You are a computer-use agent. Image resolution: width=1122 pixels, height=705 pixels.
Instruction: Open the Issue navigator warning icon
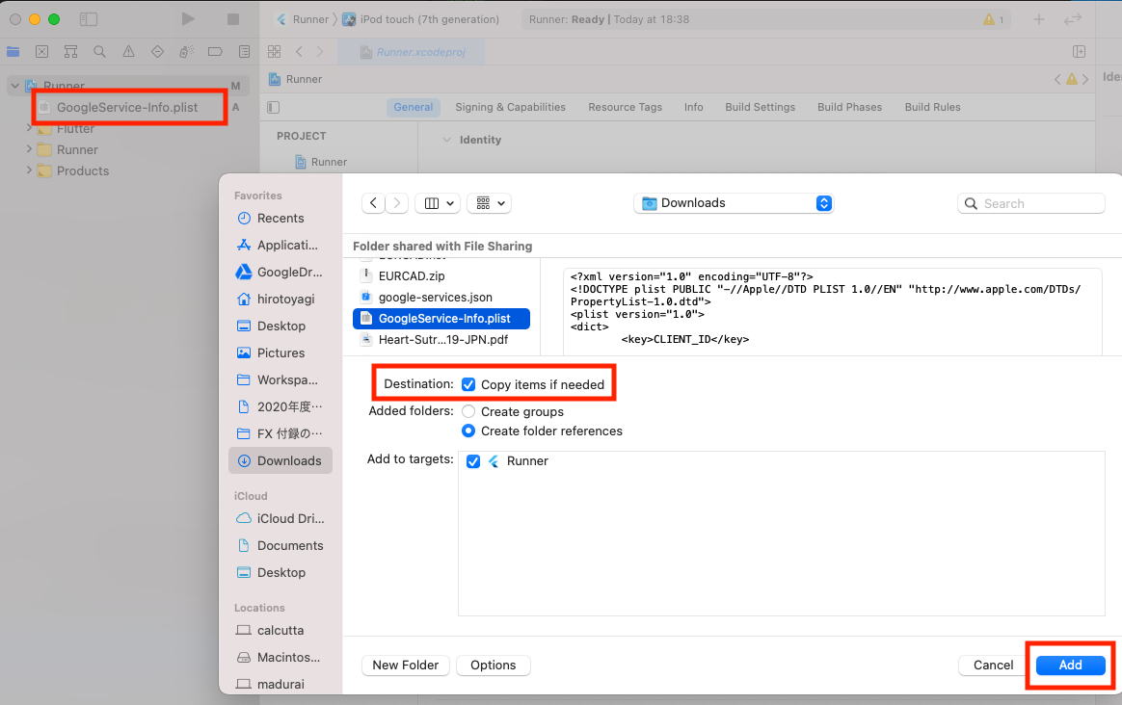click(128, 52)
